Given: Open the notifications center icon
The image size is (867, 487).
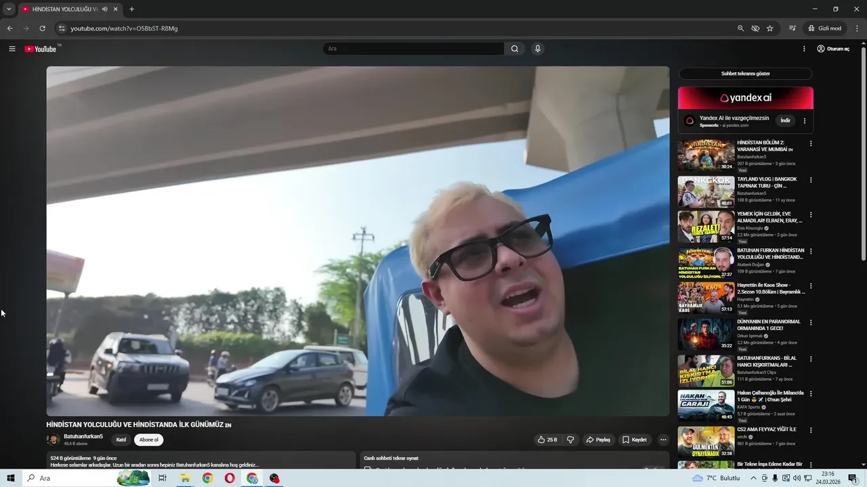Looking at the screenshot, I should point(853,478).
